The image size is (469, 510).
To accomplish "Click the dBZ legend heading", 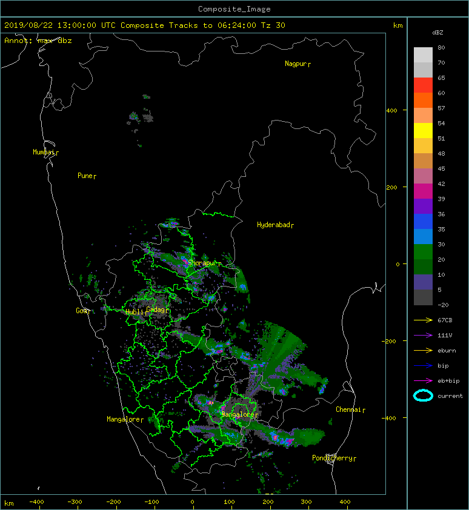I will [x=437, y=33].
